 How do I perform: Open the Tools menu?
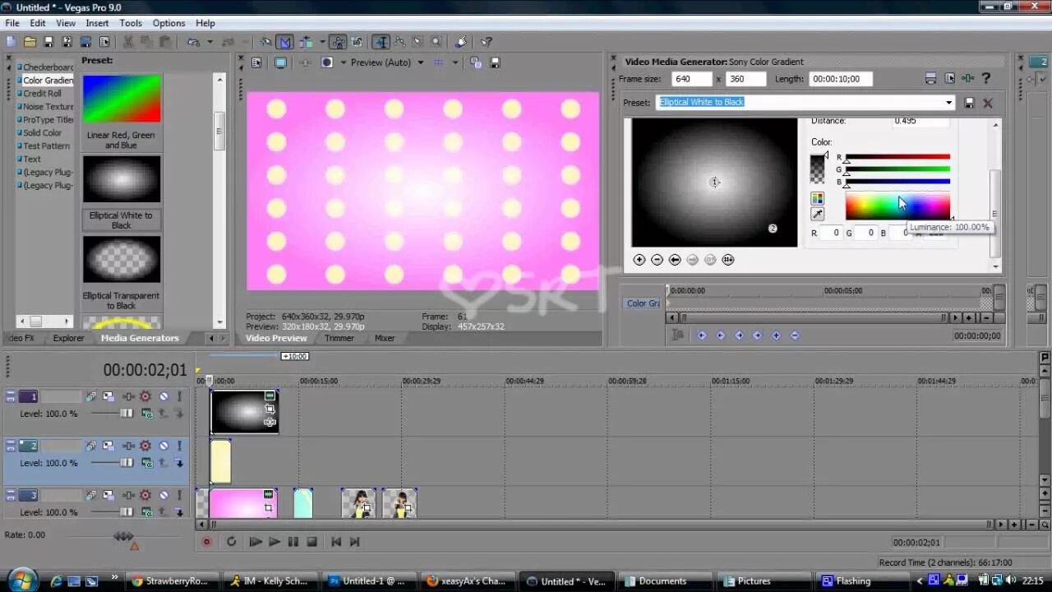click(x=130, y=23)
